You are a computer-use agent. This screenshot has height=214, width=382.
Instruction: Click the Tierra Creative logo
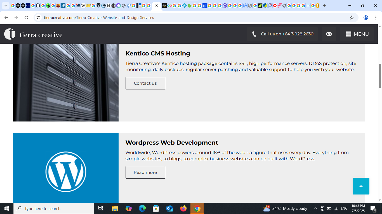(33, 34)
